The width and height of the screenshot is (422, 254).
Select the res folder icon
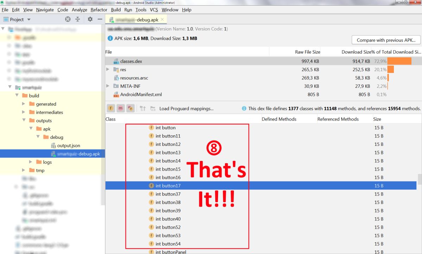point(116,70)
